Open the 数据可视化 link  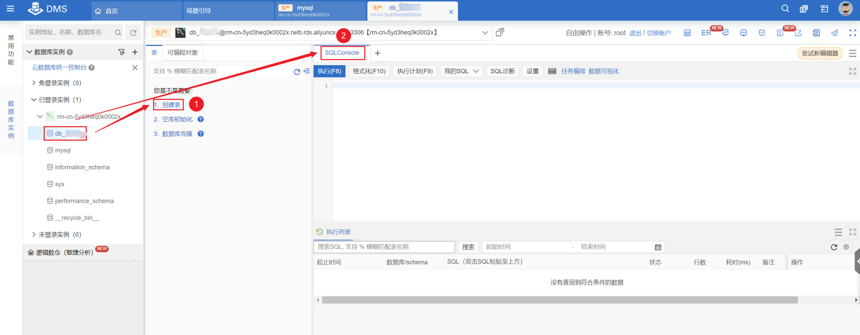pyautogui.click(x=604, y=71)
